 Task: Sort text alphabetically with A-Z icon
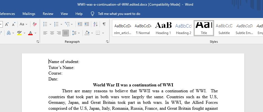click(95, 24)
